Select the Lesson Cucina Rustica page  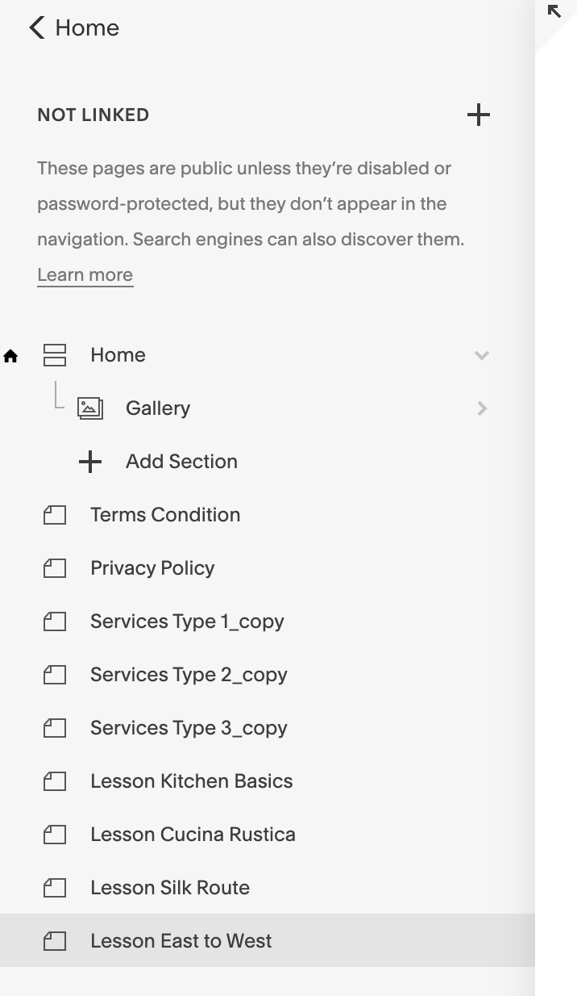point(193,834)
